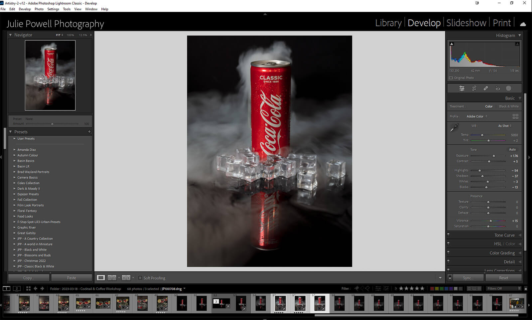Image resolution: width=532 pixels, height=320 pixels.
Task: Open the Profile Browser grid icon
Action: pyautogui.click(x=515, y=116)
